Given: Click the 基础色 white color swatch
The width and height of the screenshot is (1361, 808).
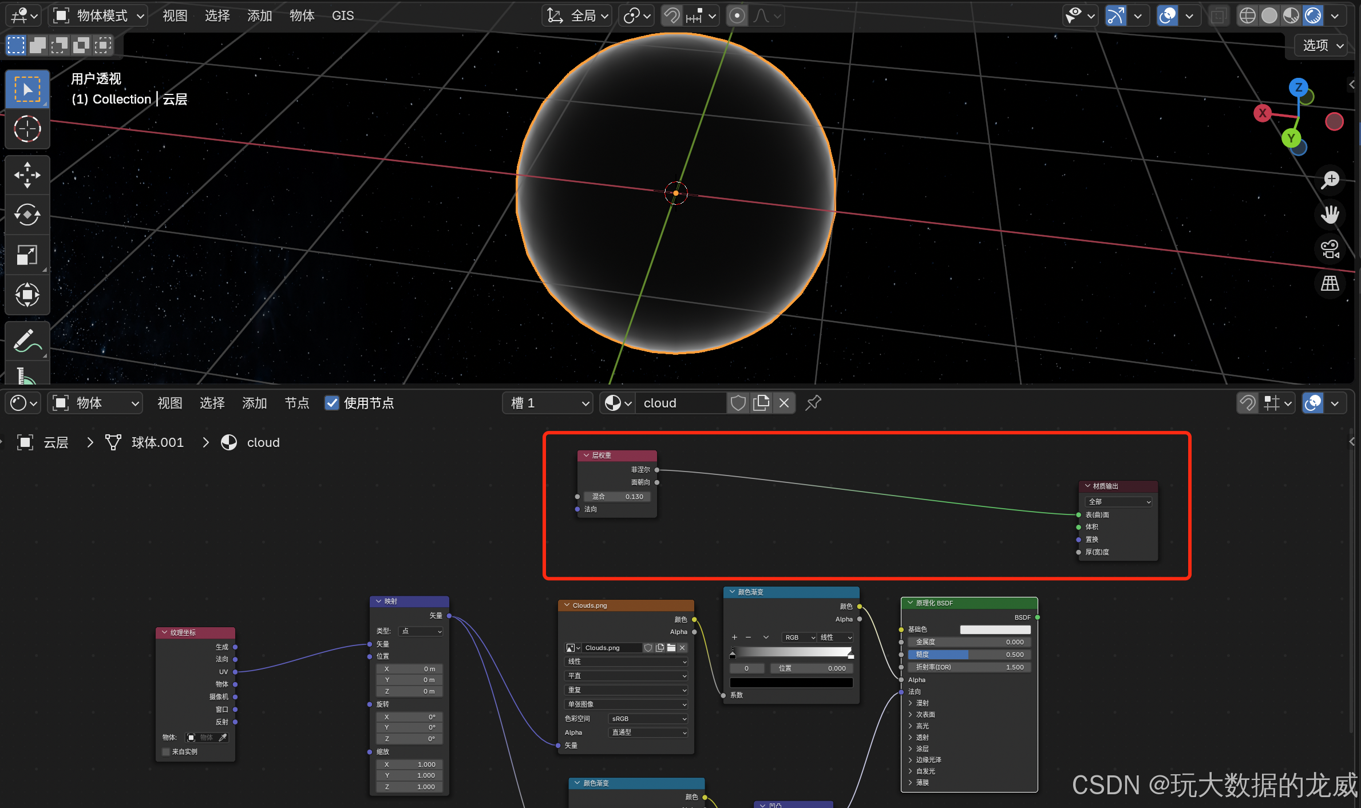Looking at the screenshot, I should coord(995,629).
